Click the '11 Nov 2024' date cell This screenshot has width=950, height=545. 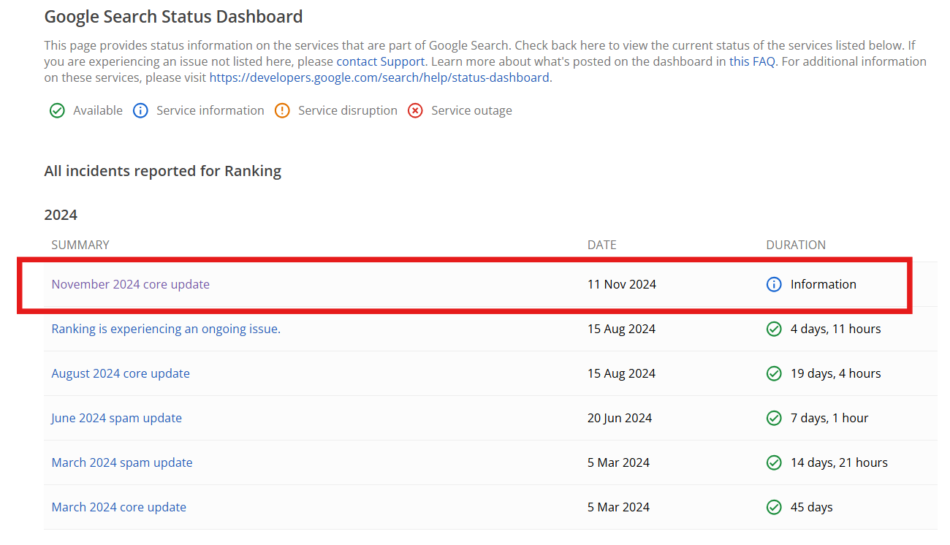622,284
